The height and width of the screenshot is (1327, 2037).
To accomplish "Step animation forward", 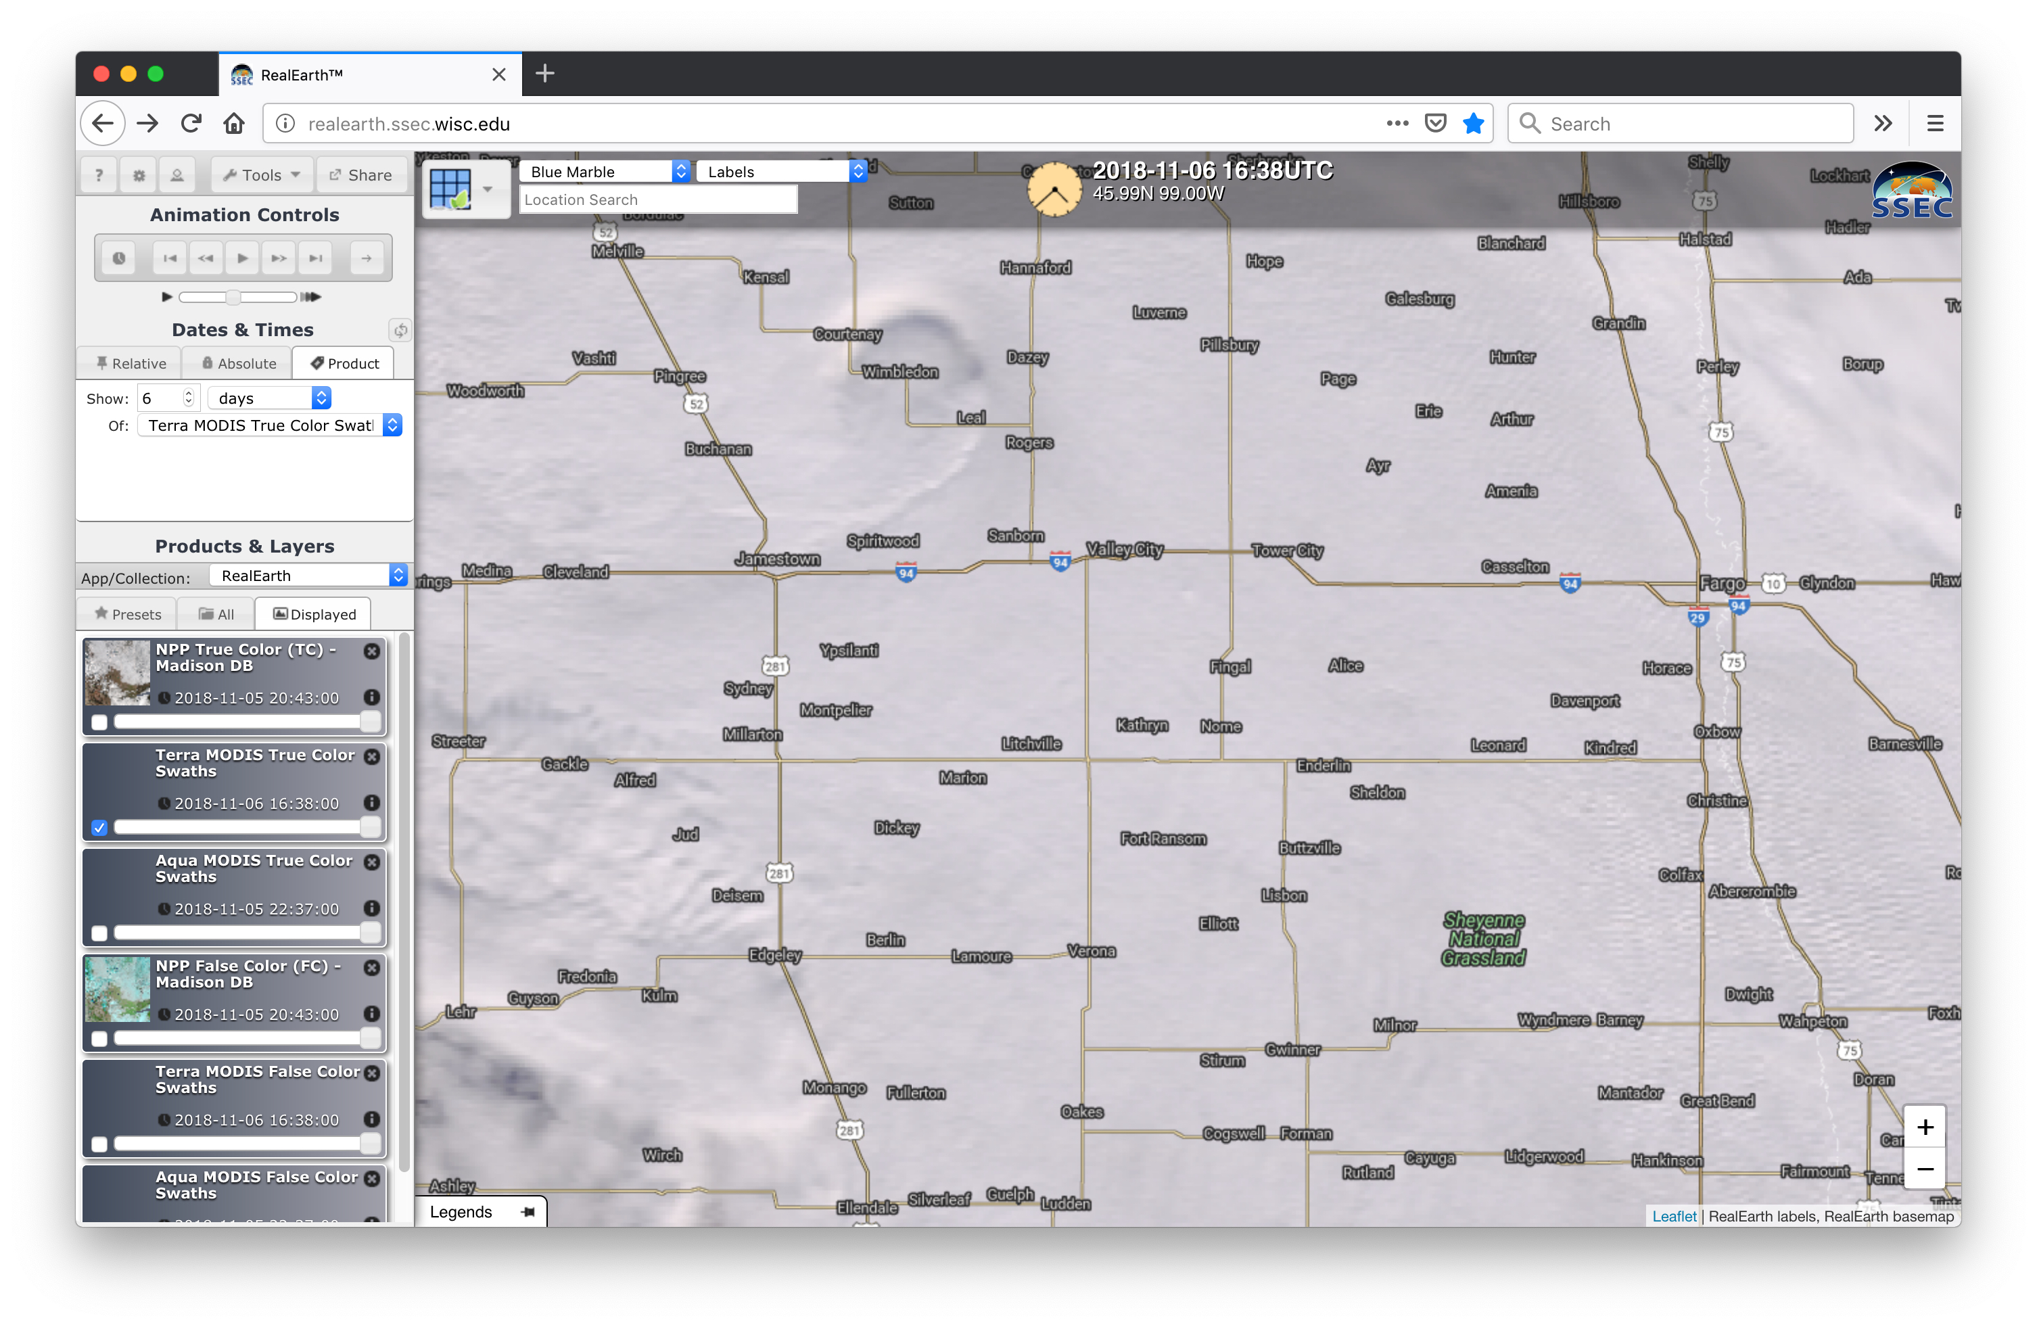I will pos(279,258).
